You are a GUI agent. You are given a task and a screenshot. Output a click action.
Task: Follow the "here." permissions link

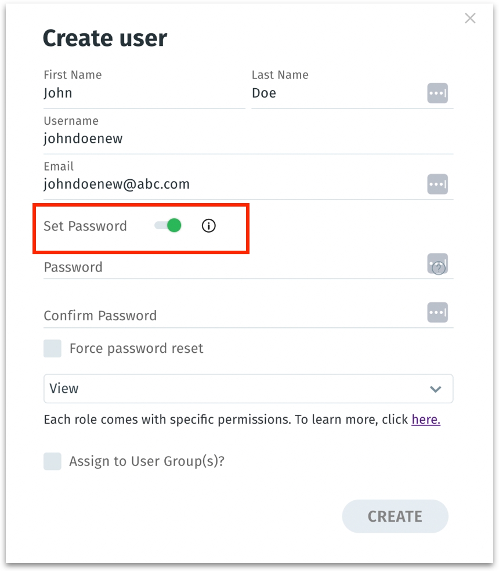[426, 420]
